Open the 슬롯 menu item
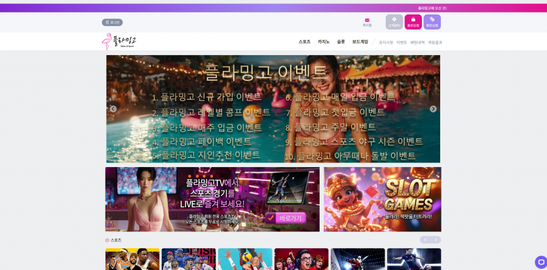 341,41
